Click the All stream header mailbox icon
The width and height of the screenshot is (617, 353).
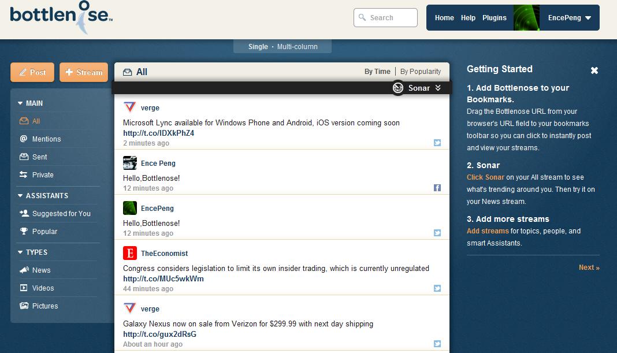128,72
